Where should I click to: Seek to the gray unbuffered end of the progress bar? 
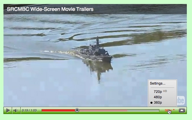(143, 110)
